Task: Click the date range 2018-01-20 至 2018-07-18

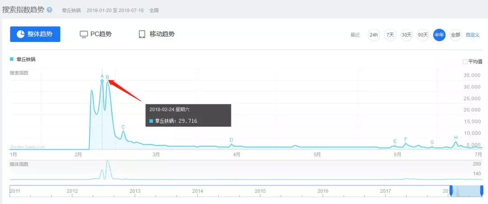Action: tap(115, 10)
